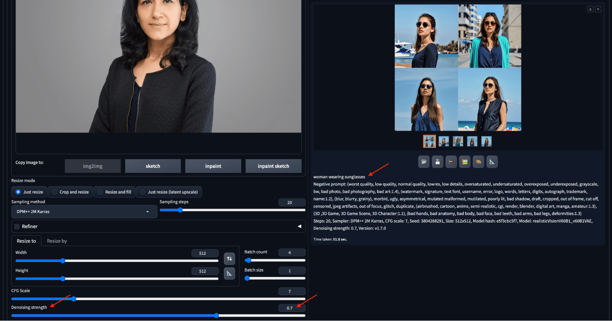Select the grid thumbnail highlighted in orange

[429, 141]
